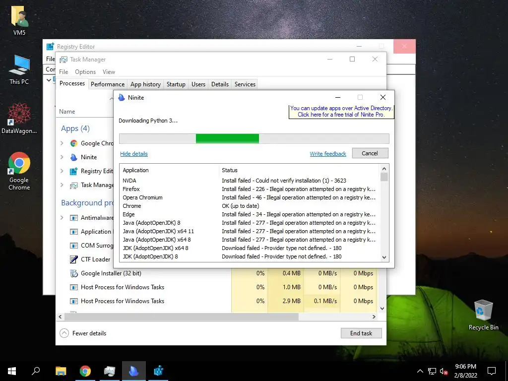The width and height of the screenshot is (508, 381).
Task: Switch to Task Manager taskbar icon
Action: pyautogui.click(x=110, y=371)
